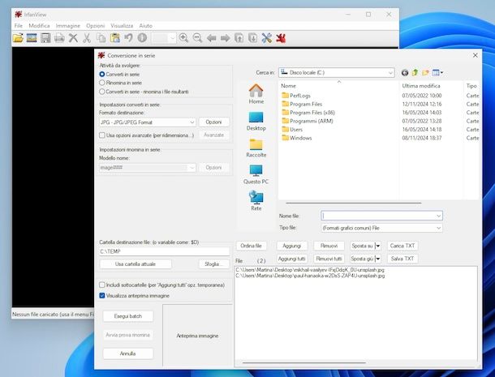Click the Previous image left arrow icon

click(x=211, y=38)
